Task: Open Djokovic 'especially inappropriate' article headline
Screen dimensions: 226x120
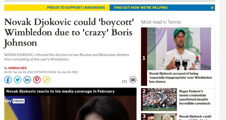Action: click(181, 78)
